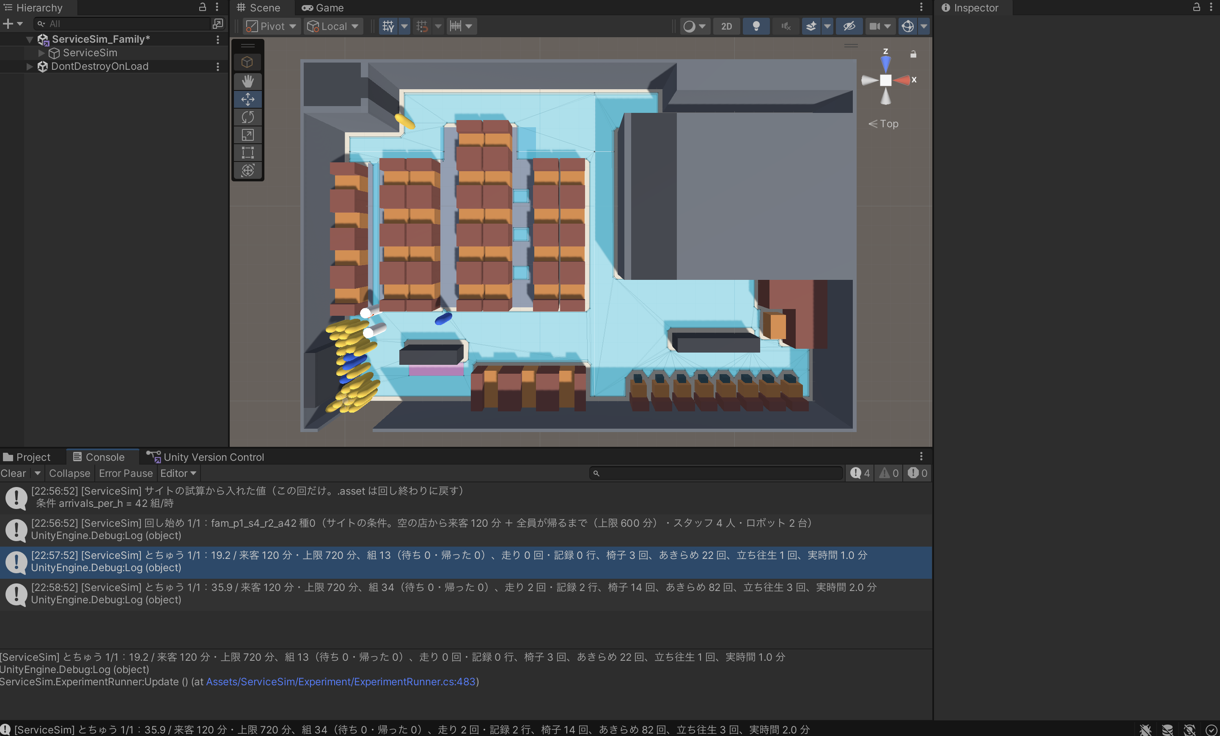Toggle grid visibility in Scene toolbar
This screenshot has height=736, width=1220.
pos(389,26)
